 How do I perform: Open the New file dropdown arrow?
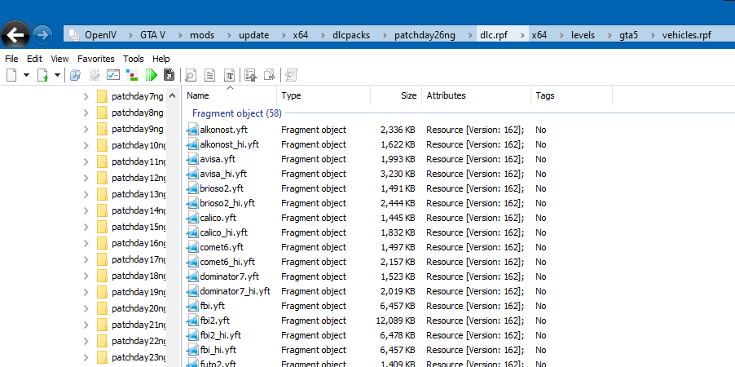tap(26, 75)
